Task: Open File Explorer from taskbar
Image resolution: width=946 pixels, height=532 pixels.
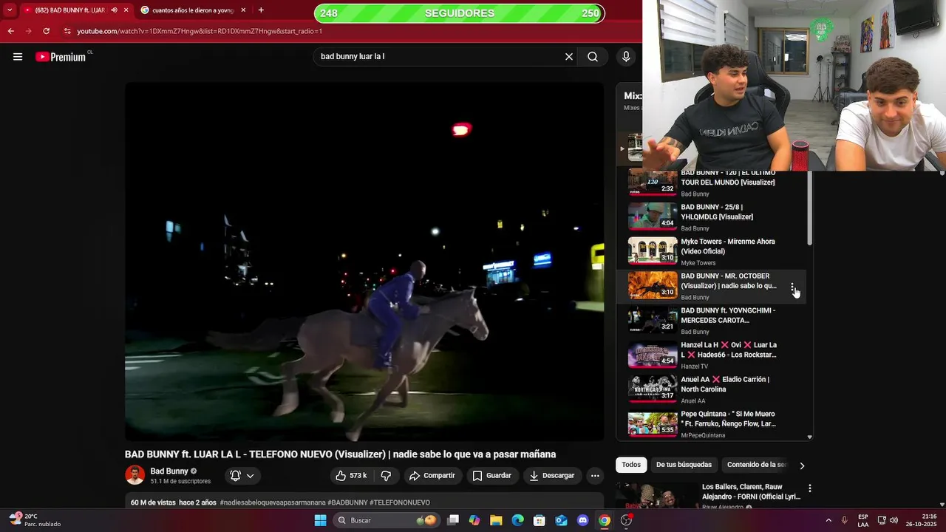Action: pos(496,520)
